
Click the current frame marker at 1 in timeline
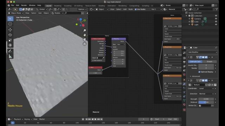point(13,123)
